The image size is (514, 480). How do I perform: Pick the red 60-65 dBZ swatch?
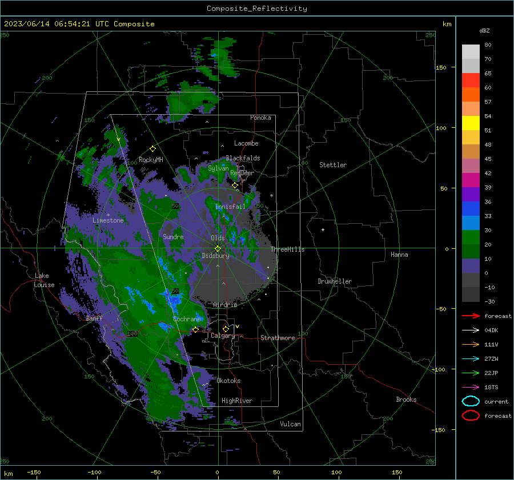(471, 80)
